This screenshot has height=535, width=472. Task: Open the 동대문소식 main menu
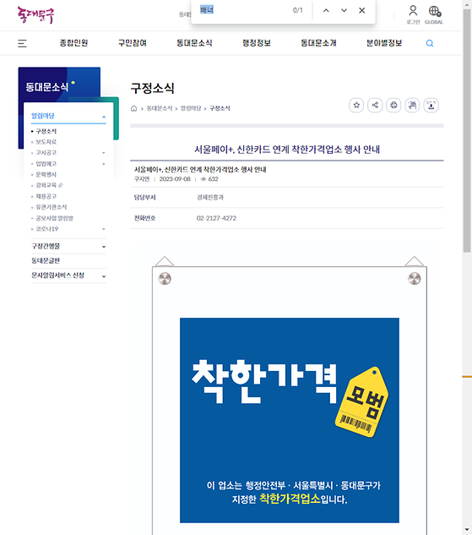tap(194, 43)
